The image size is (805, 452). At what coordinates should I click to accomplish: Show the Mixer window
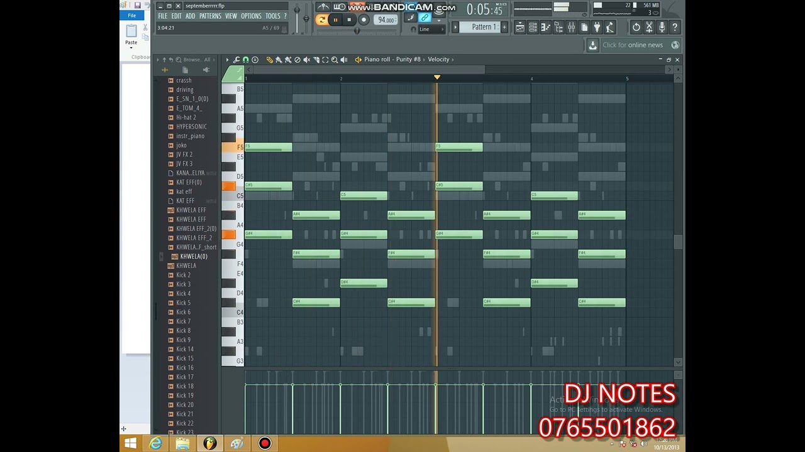pyautogui.click(x=571, y=28)
